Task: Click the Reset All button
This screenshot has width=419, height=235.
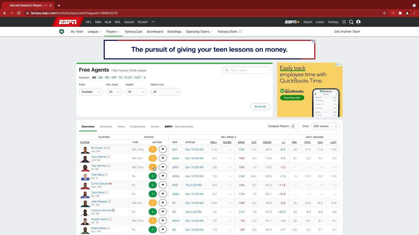Action: 260,106
